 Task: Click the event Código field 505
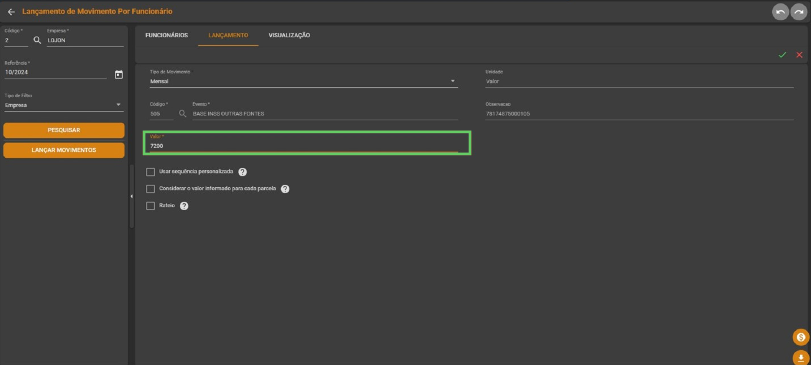point(161,114)
